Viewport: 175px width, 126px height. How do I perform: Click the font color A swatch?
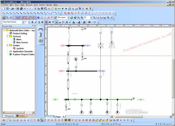coord(74,22)
